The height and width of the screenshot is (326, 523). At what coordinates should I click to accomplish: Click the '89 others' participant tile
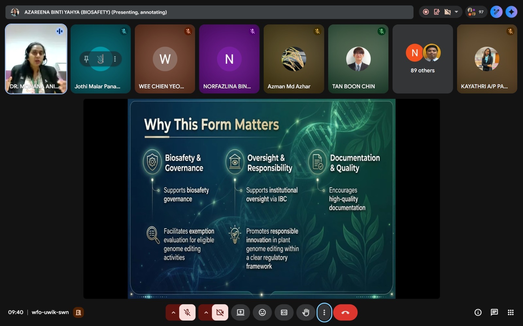(x=422, y=59)
